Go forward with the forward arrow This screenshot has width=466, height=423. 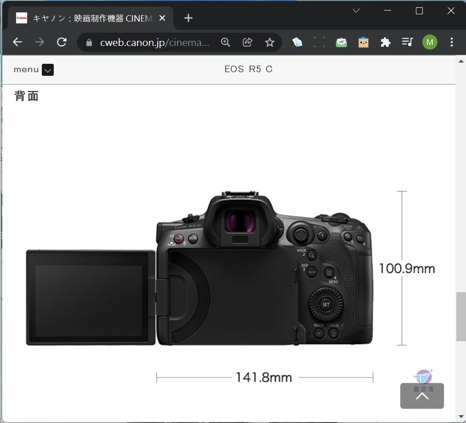coord(40,42)
